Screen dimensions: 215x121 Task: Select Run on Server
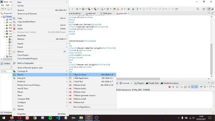point(92,75)
